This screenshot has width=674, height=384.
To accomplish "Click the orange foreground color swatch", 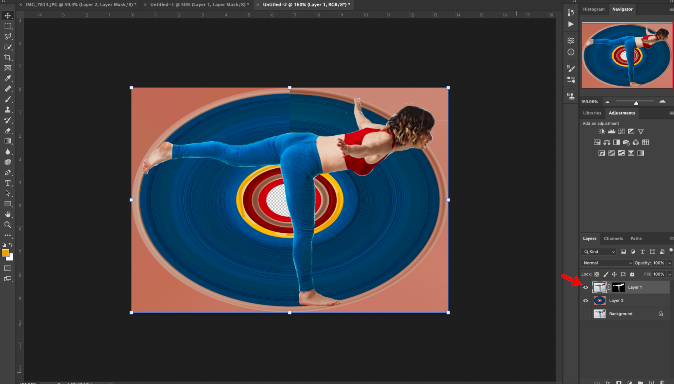I will click(5, 253).
